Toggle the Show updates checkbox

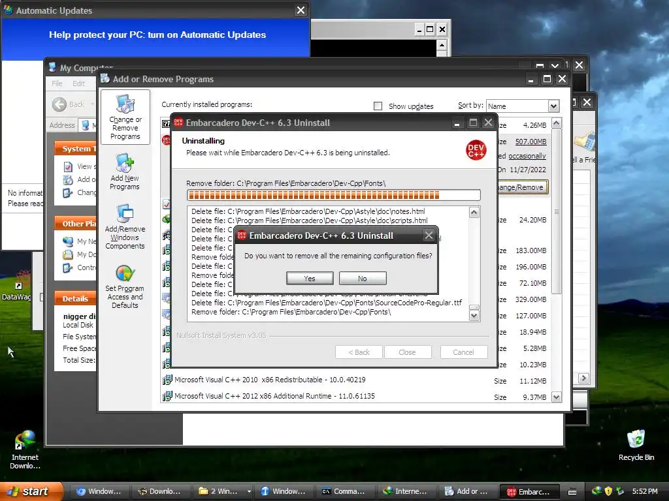coord(378,106)
